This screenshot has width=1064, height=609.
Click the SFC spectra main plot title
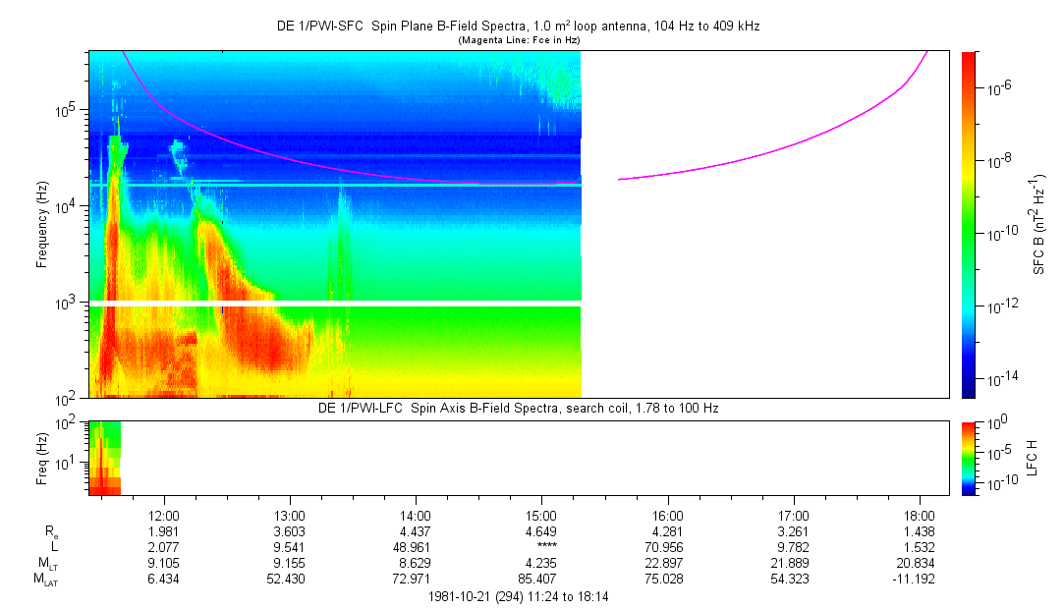pyautogui.click(x=518, y=27)
